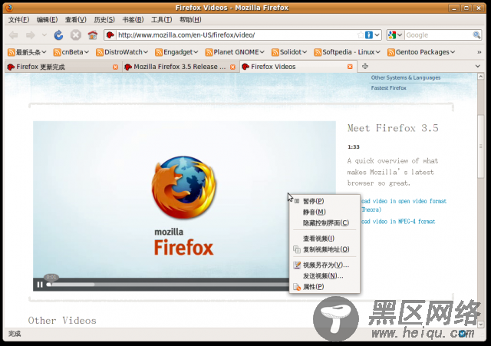Click the scrollbar down arrow
This screenshot has width=491, height=346.
(x=481, y=325)
